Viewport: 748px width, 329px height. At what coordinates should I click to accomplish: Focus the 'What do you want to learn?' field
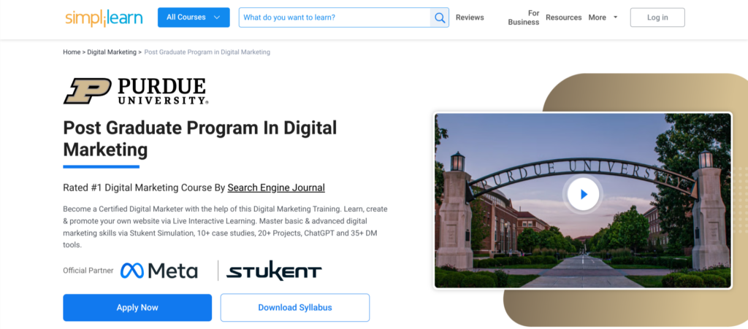336,18
